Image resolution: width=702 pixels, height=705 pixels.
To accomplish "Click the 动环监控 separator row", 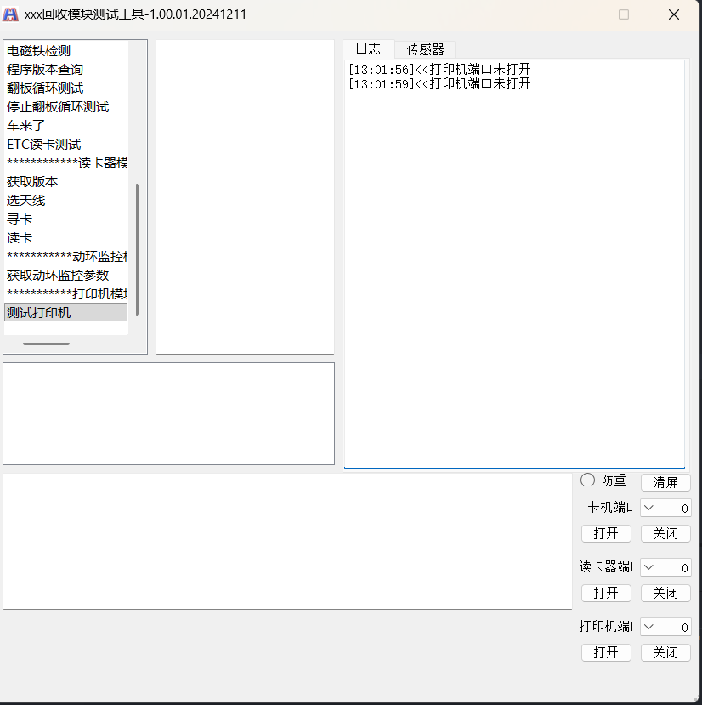I will point(66,256).
